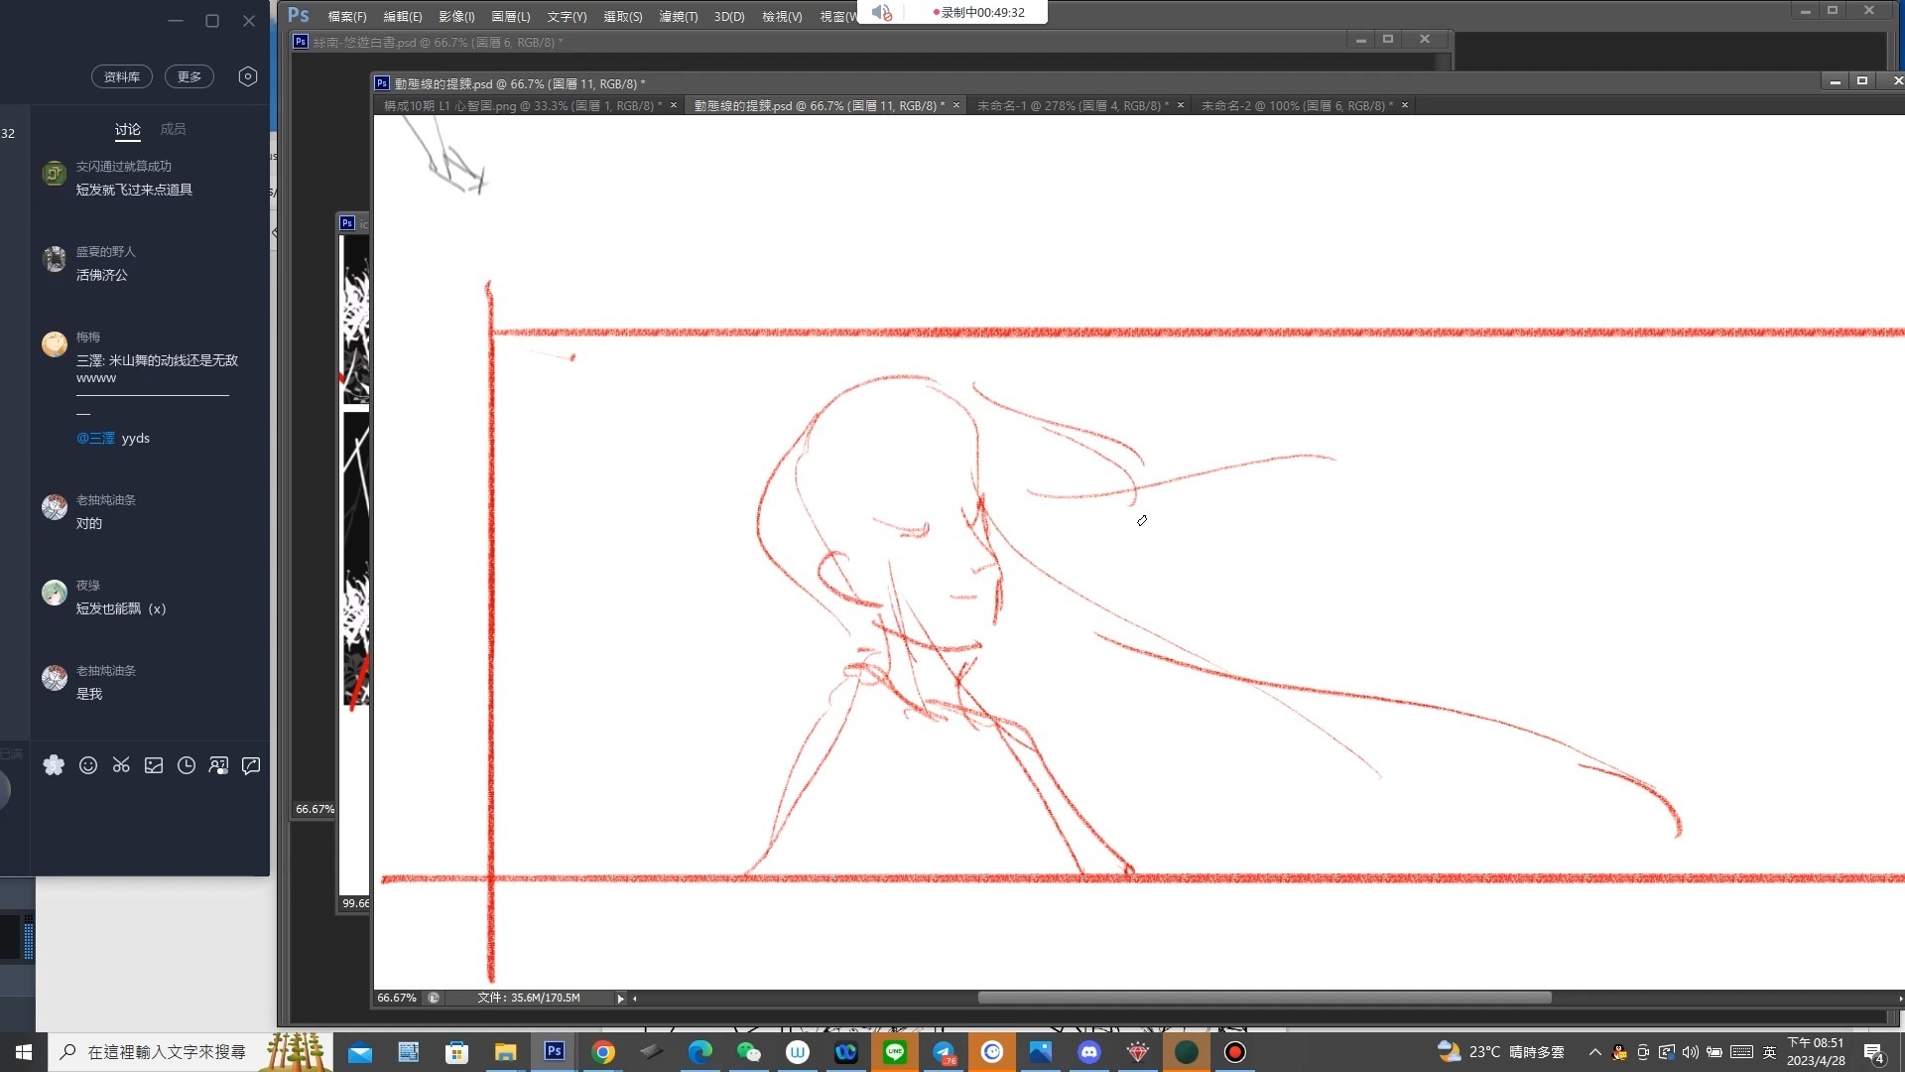1905x1072 pixels.
Task: Click the image upload icon in chat
Action: tap(154, 765)
